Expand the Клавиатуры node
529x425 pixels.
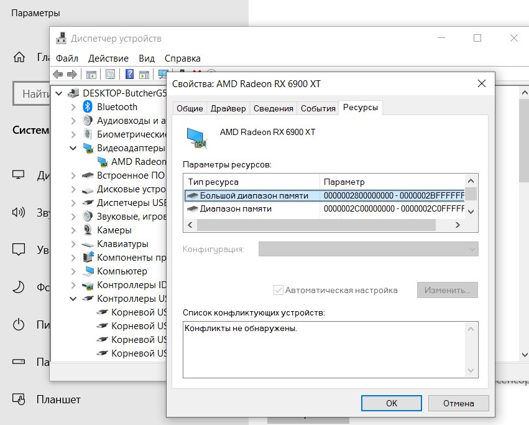click(73, 244)
